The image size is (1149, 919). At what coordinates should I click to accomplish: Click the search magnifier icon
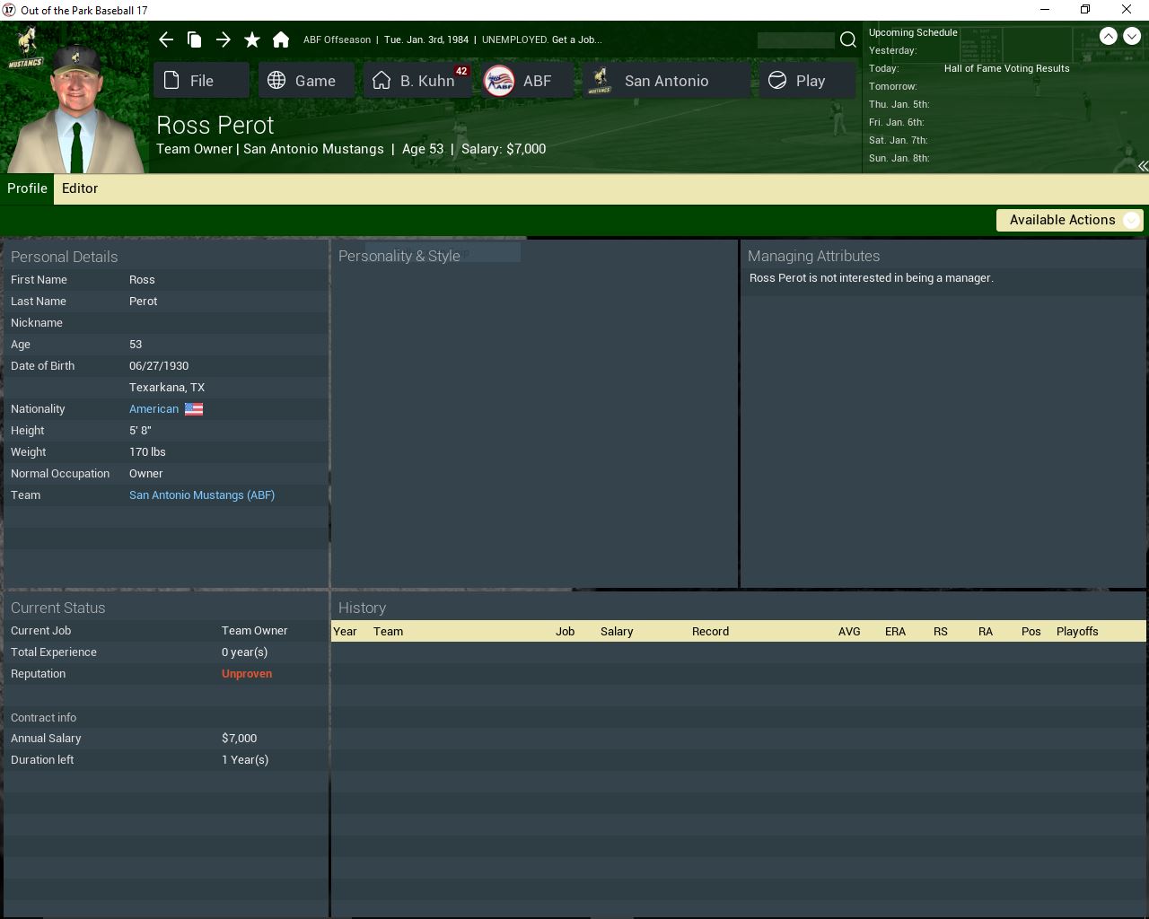pyautogui.click(x=847, y=39)
